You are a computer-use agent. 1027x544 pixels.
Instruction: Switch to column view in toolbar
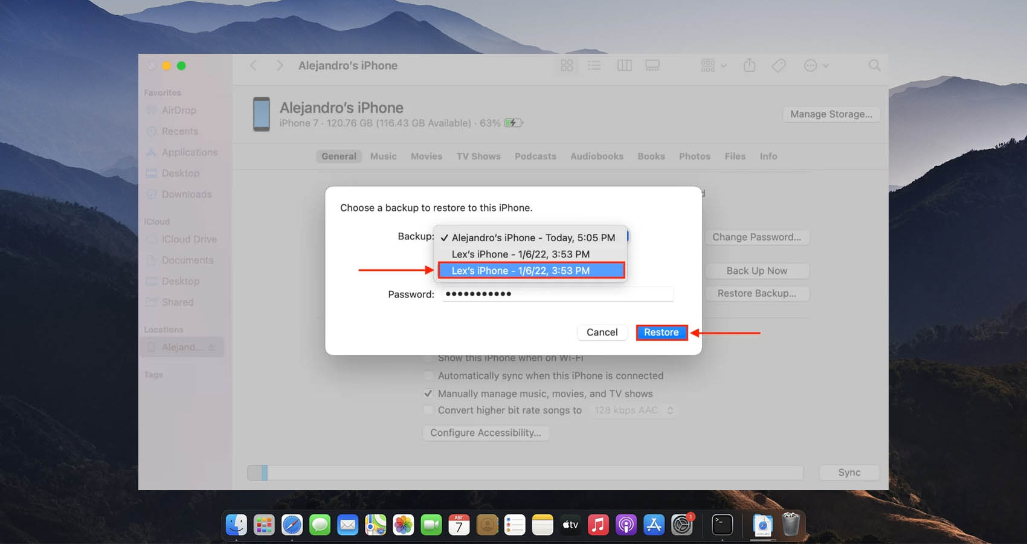tap(624, 65)
